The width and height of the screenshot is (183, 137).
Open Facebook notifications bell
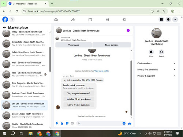(x=168, y=19)
